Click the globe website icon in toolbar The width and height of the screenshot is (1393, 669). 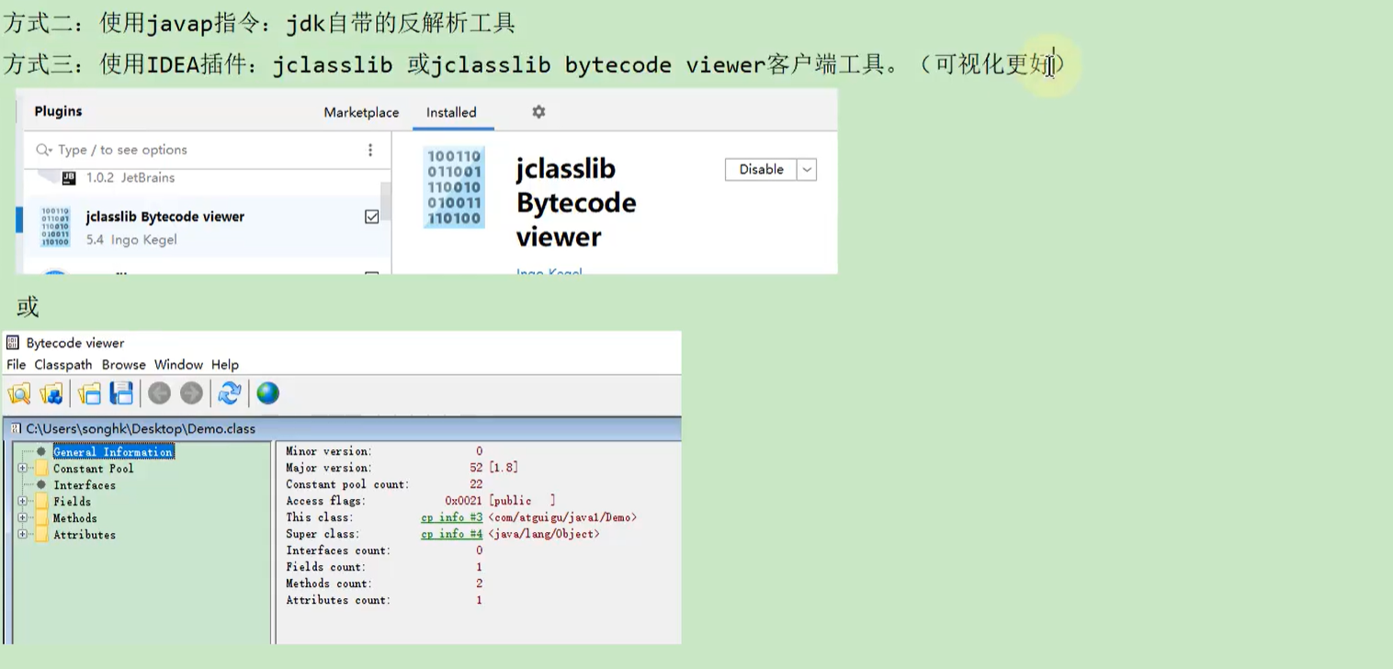tap(267, 394)
